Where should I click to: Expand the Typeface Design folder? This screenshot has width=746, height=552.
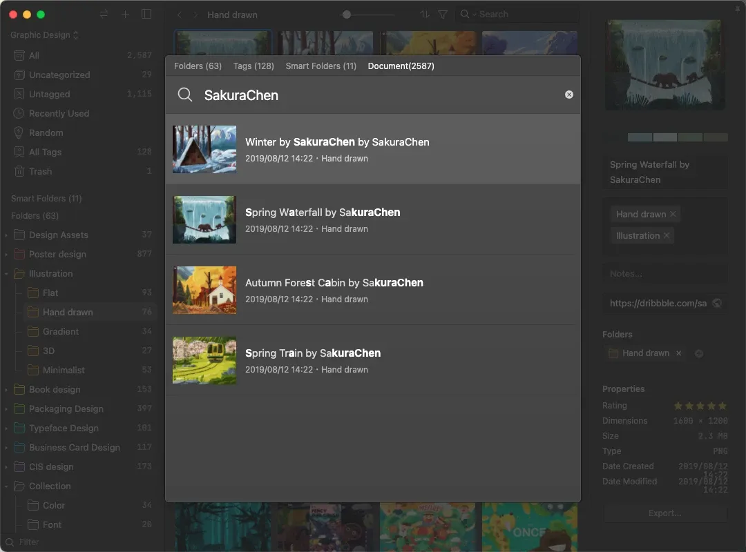[6, 428]
